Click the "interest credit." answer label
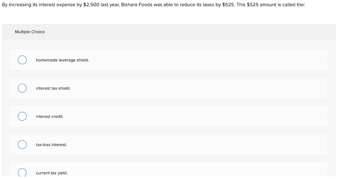Image resolution: width=338 pixels, height=179 pixels. (50, 116)
